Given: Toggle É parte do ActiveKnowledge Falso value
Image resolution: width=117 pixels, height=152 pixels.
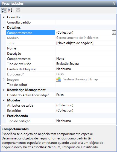Looking at the screenshot, I should click(x=86, y=95).
